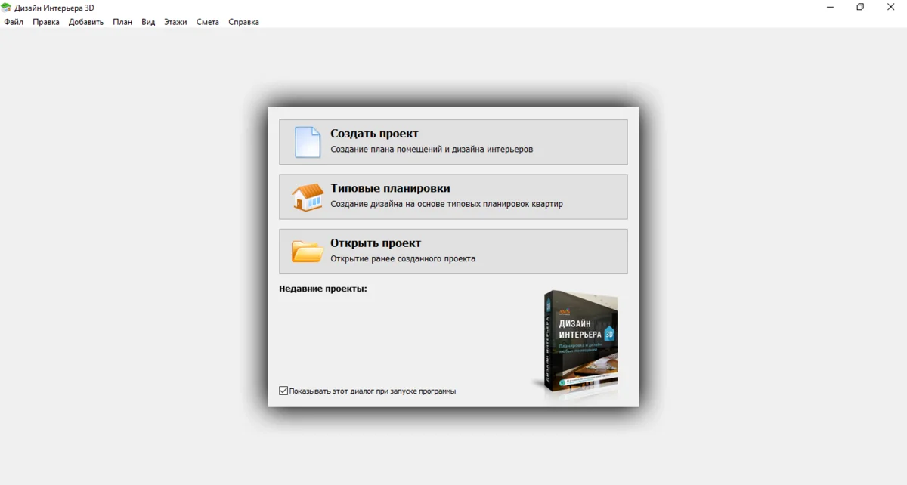Open the Правка menu
The image size is (907, 485).
46,22
